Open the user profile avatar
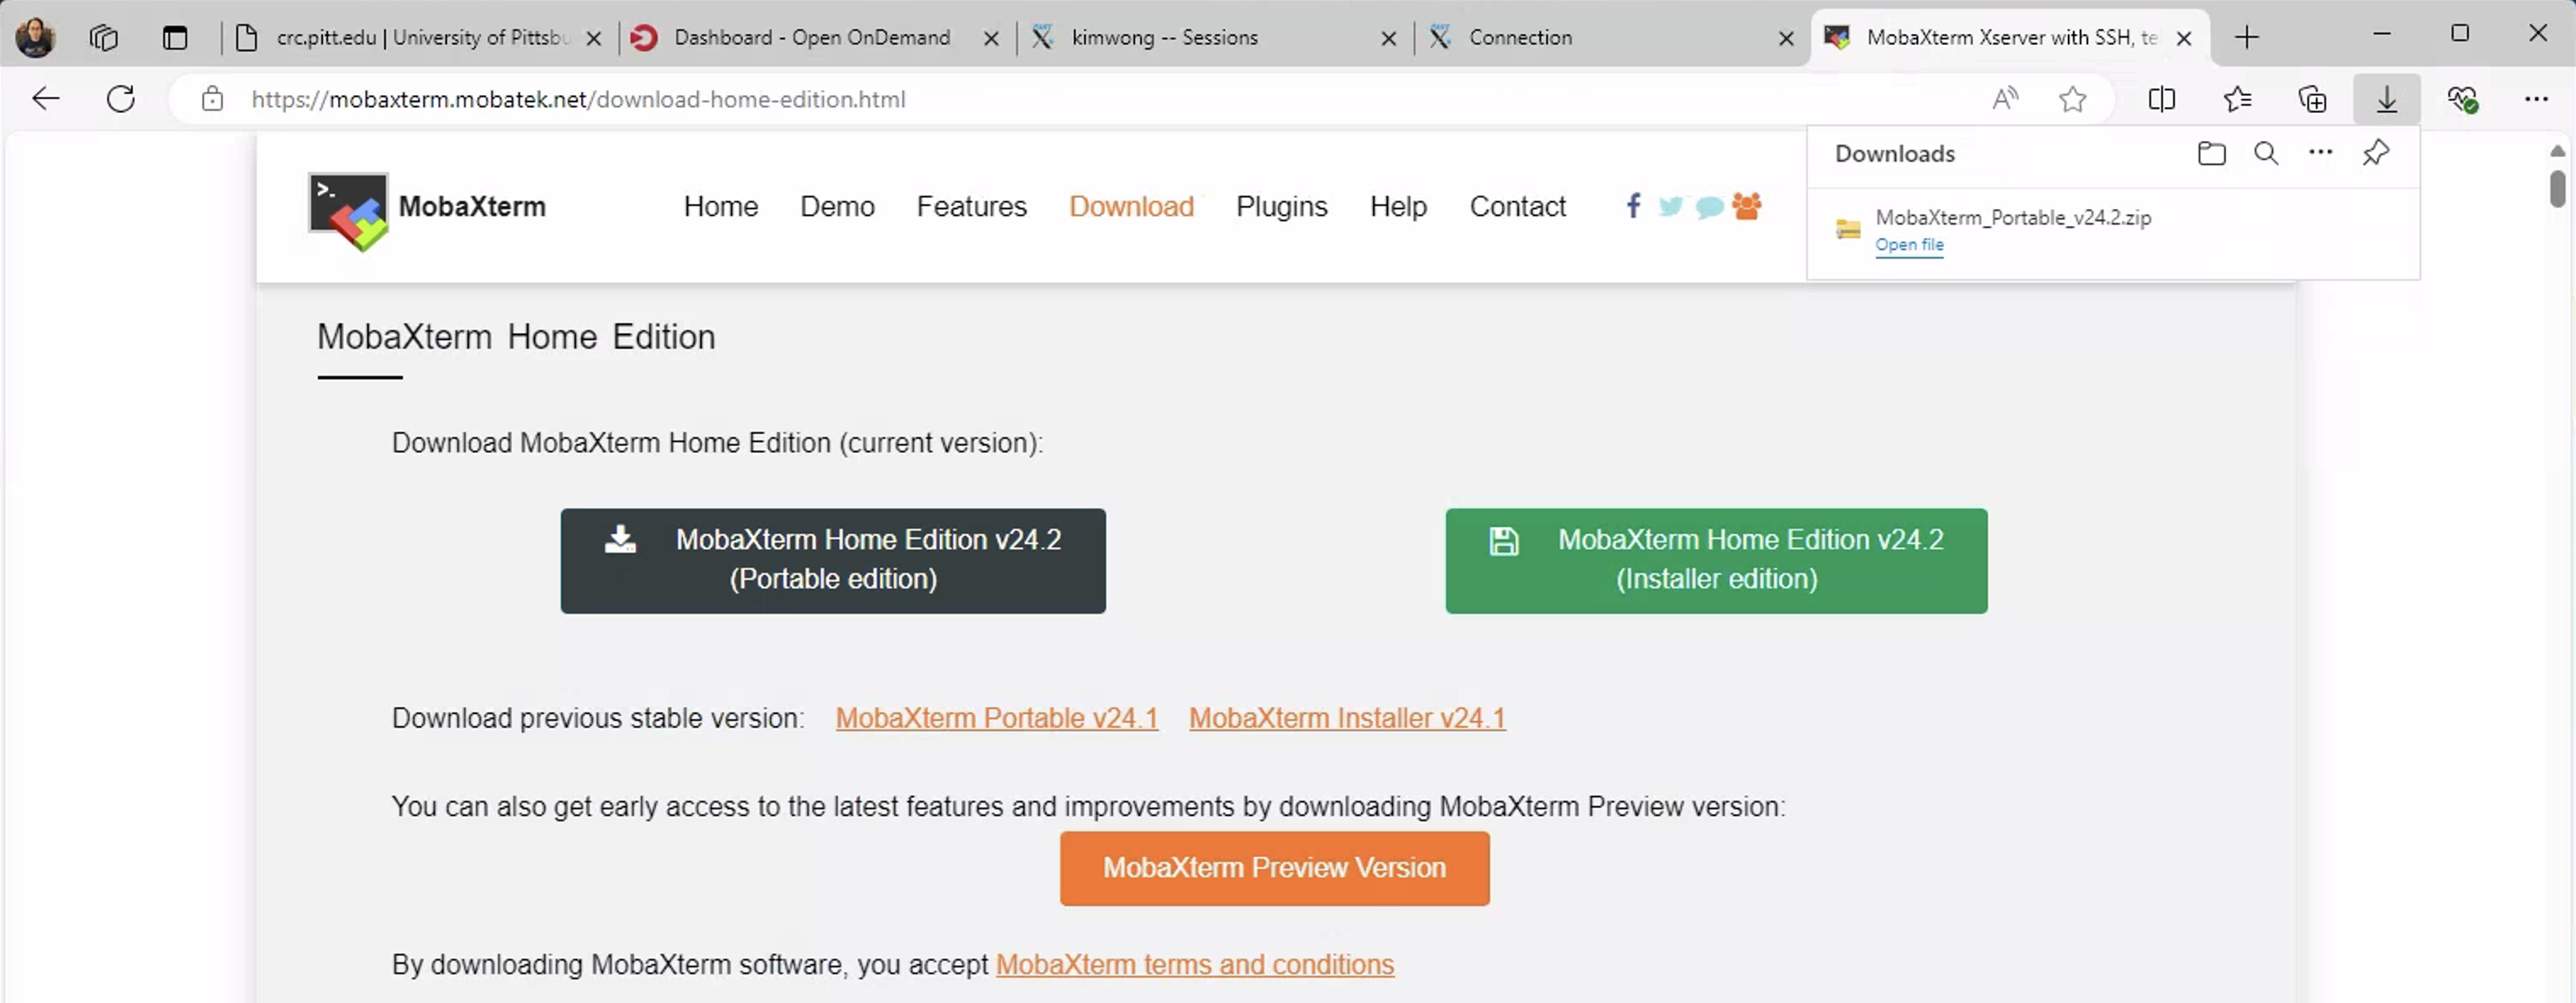This screenshot has width=2576, height=1003. click(36, 37)
